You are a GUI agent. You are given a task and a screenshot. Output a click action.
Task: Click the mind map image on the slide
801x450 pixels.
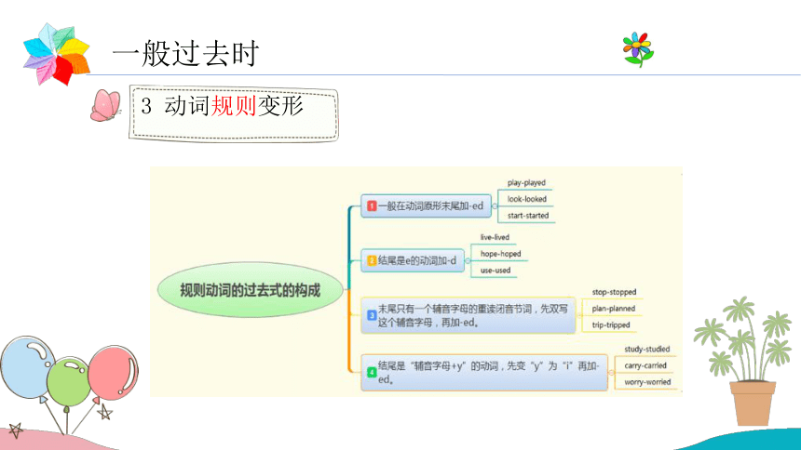point(416,282)
